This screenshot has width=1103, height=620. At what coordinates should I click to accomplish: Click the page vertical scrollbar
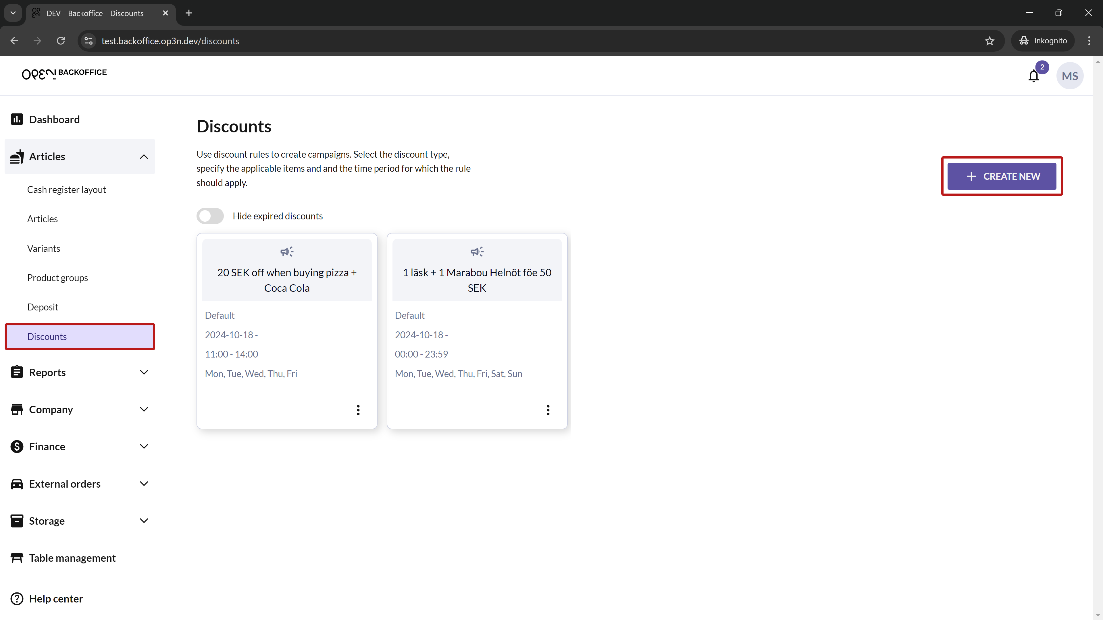(x=1098, y=338)
